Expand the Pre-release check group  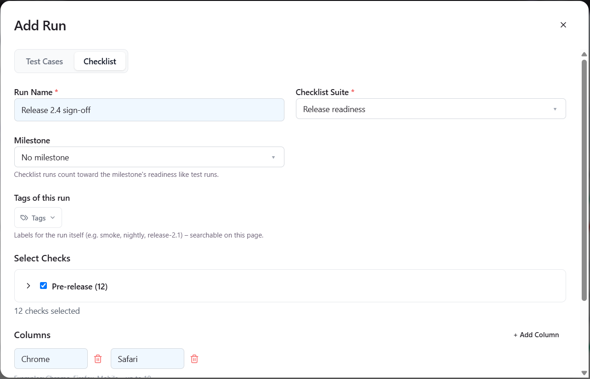pos(28,286)
